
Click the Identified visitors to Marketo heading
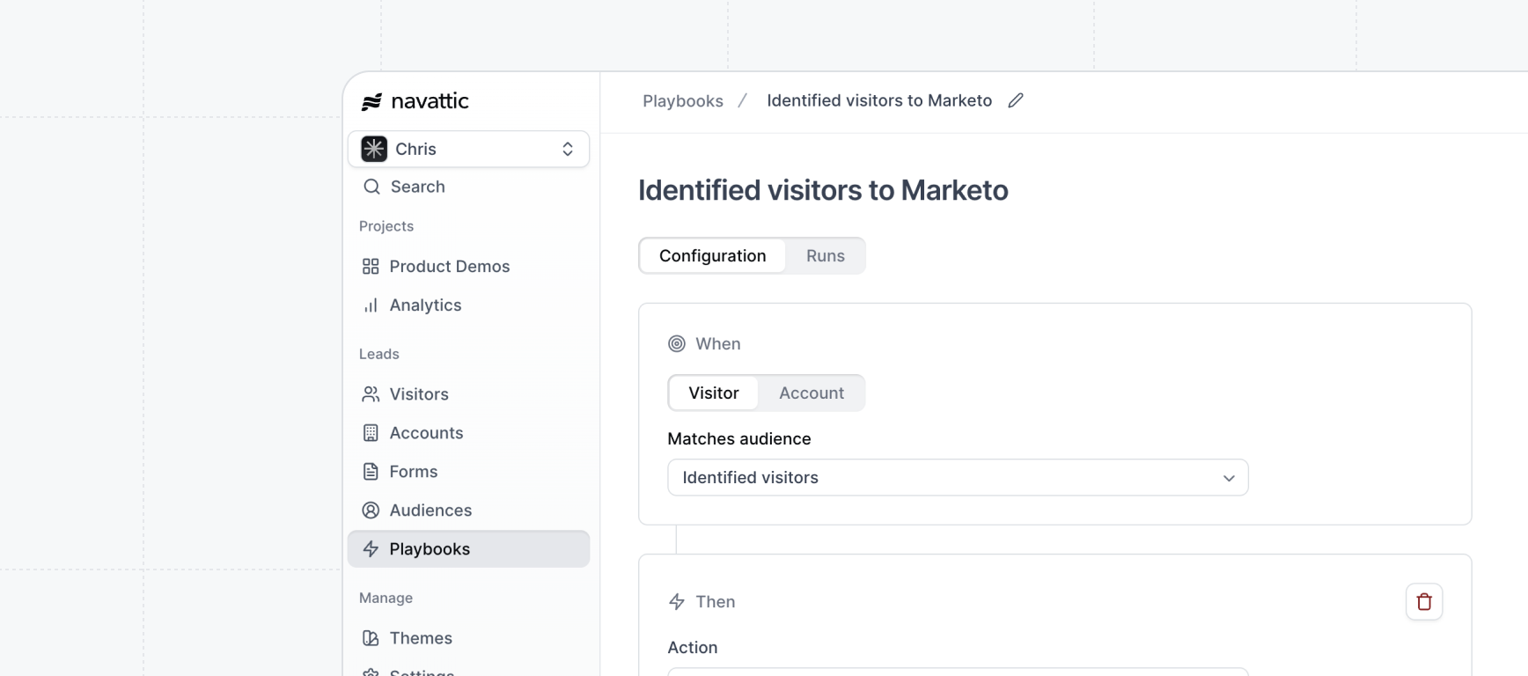pos(823,190)
